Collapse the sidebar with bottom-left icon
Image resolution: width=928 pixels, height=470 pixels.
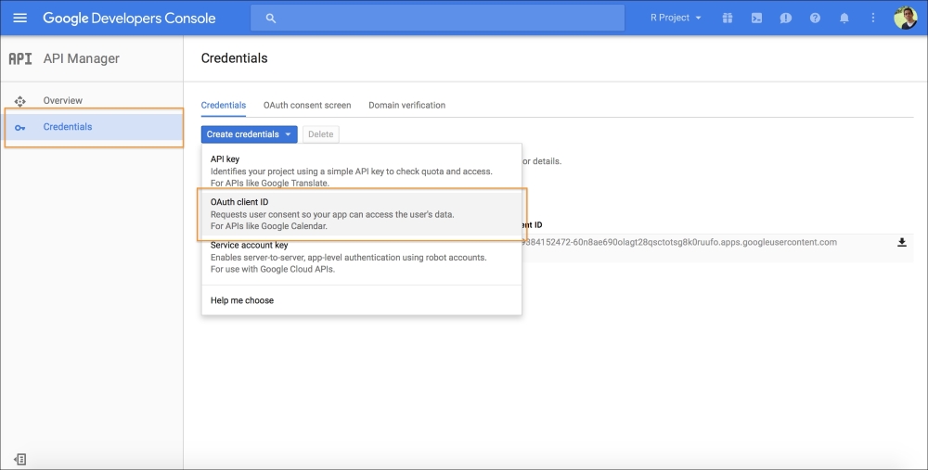[20, 459]
